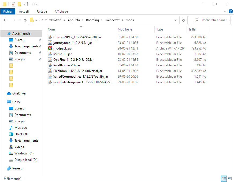Select file name Pixelmon-1.12.2-8.1.2-universal.jar
This screenshot has width=234, height=182.
pos(78,71)
